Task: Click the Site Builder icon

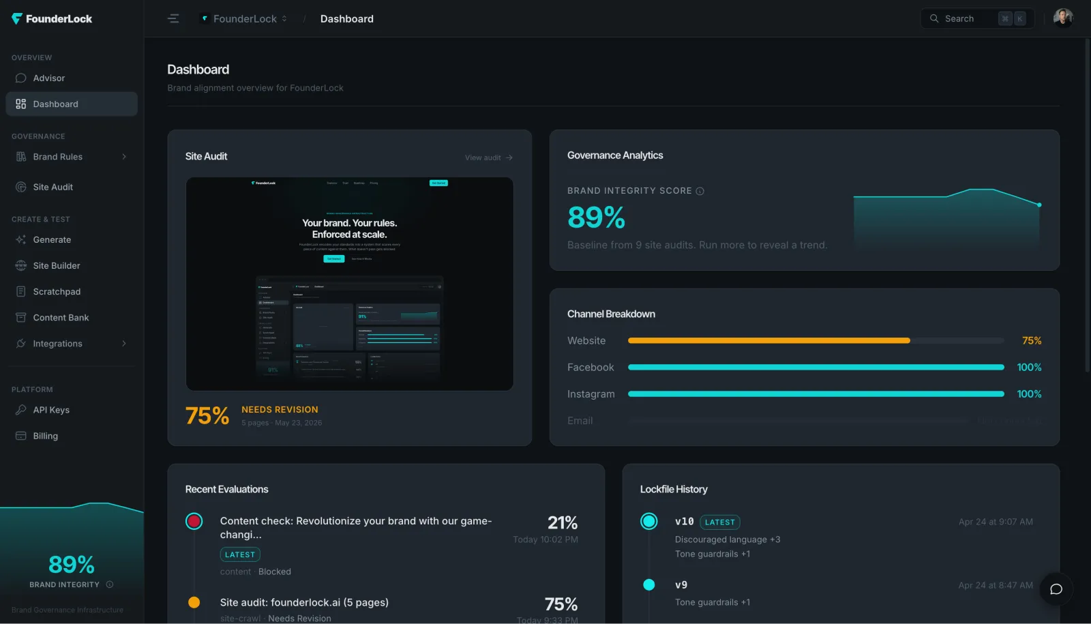Action: [x=21, y=265]
